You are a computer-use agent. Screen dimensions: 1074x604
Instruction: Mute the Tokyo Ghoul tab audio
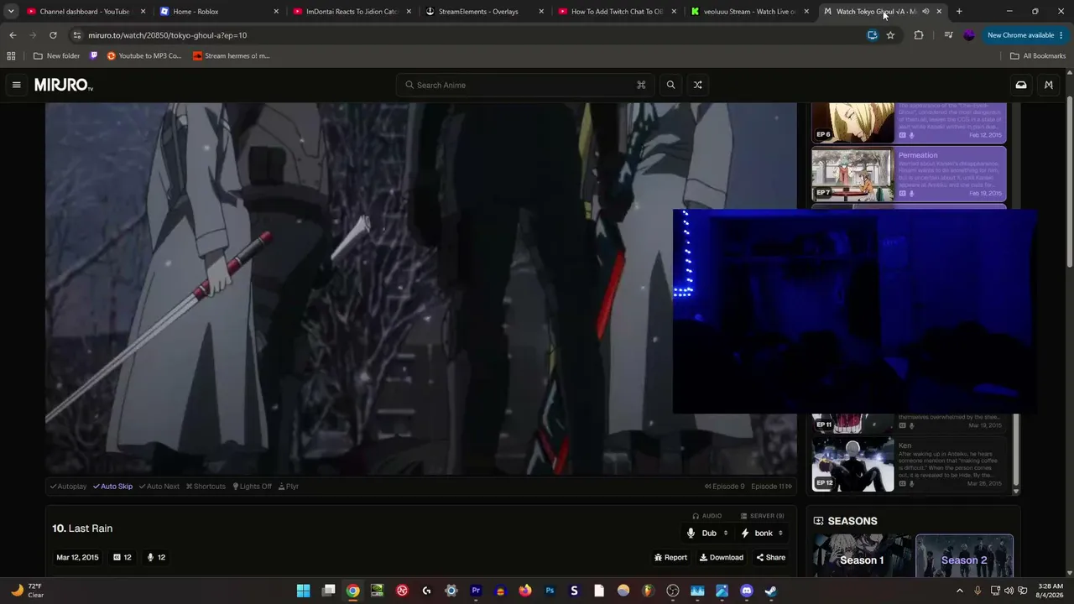pyautogui.click(x=925, y=12)
